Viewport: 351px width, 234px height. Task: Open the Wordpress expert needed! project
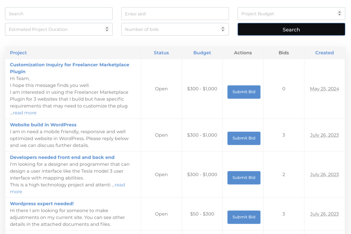[42, 204]
